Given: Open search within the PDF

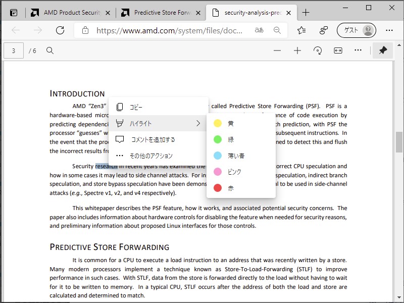Looking at the screenshot, I should (x=48, y=50).
